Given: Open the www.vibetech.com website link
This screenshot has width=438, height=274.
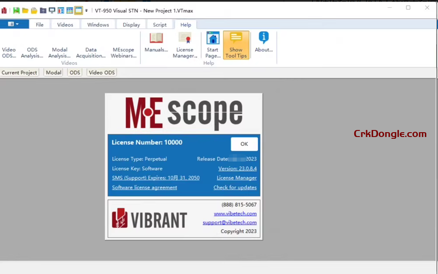Looking at the screenshot, I should click(x=235, y=214).
